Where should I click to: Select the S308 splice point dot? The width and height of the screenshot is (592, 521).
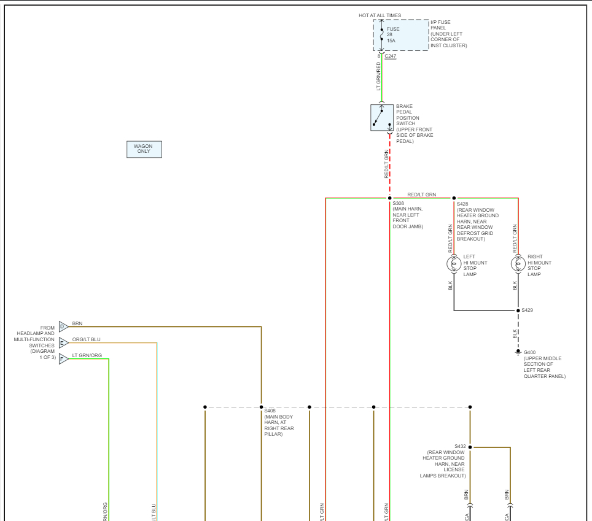coord(389,198)
